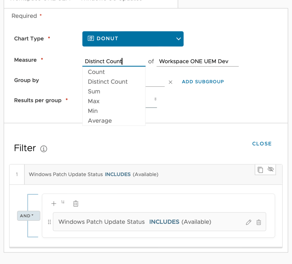Click the ADD SUBGROUP link
This screenshot has width=292, height=264.
coord(203,82)
